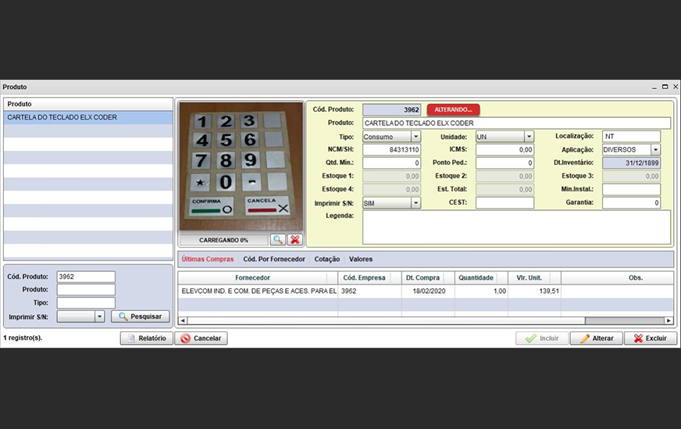Maximize the Produto window
Image resolution: width=681 pixels, height=429 pixels.
pos(665,87)
